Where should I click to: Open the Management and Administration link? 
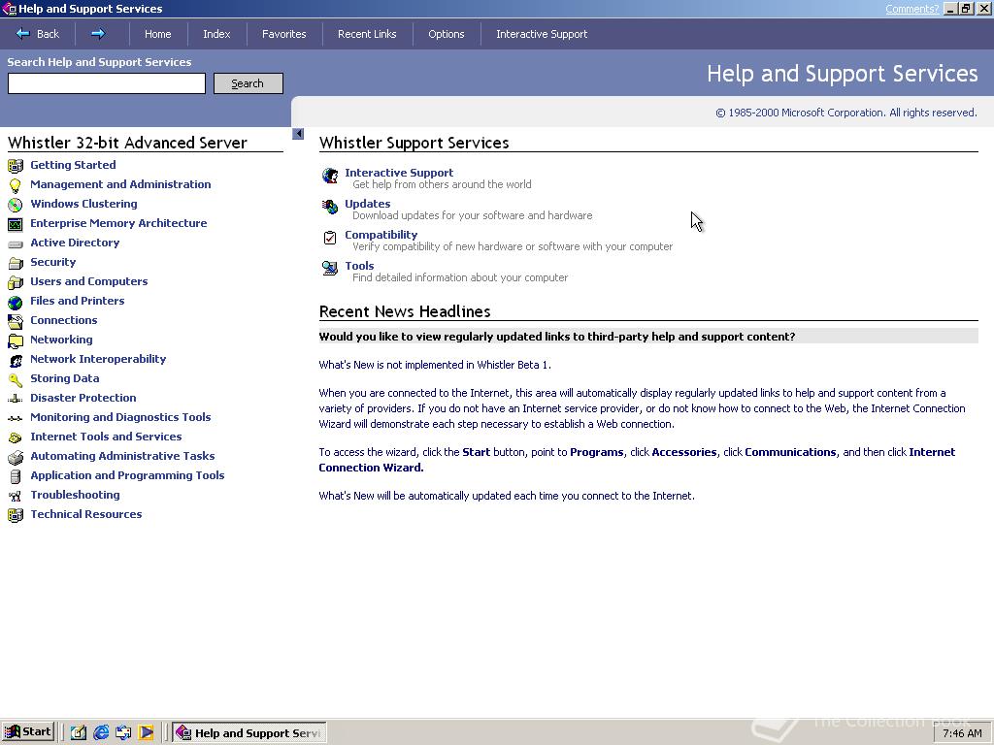[120, 184]
